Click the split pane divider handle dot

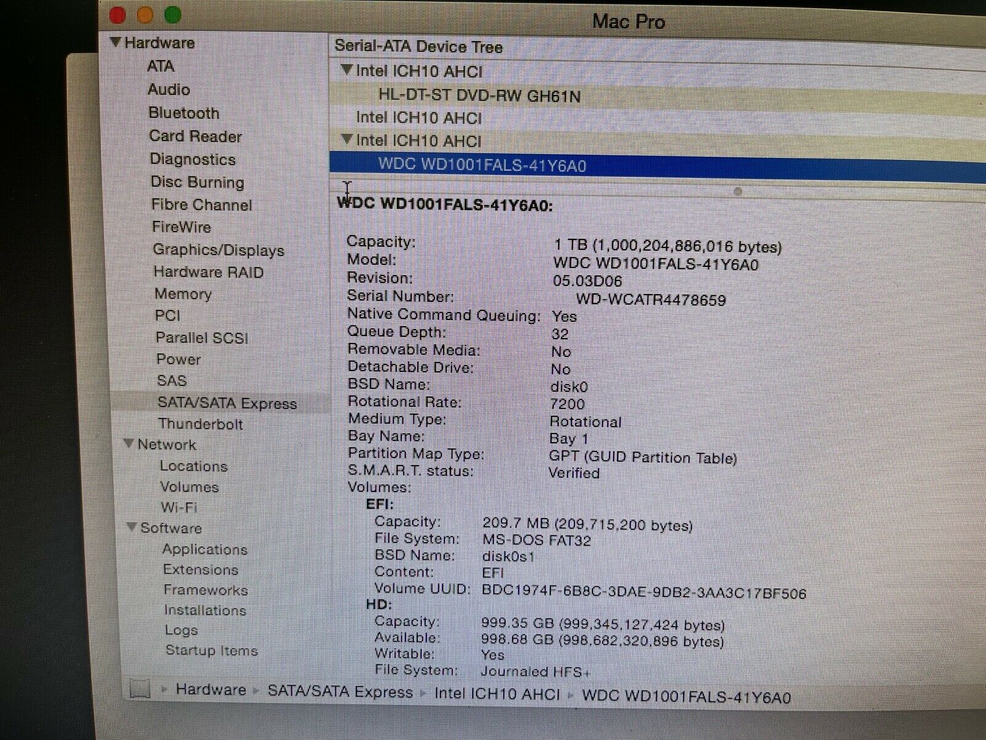[x=738, y=191]
